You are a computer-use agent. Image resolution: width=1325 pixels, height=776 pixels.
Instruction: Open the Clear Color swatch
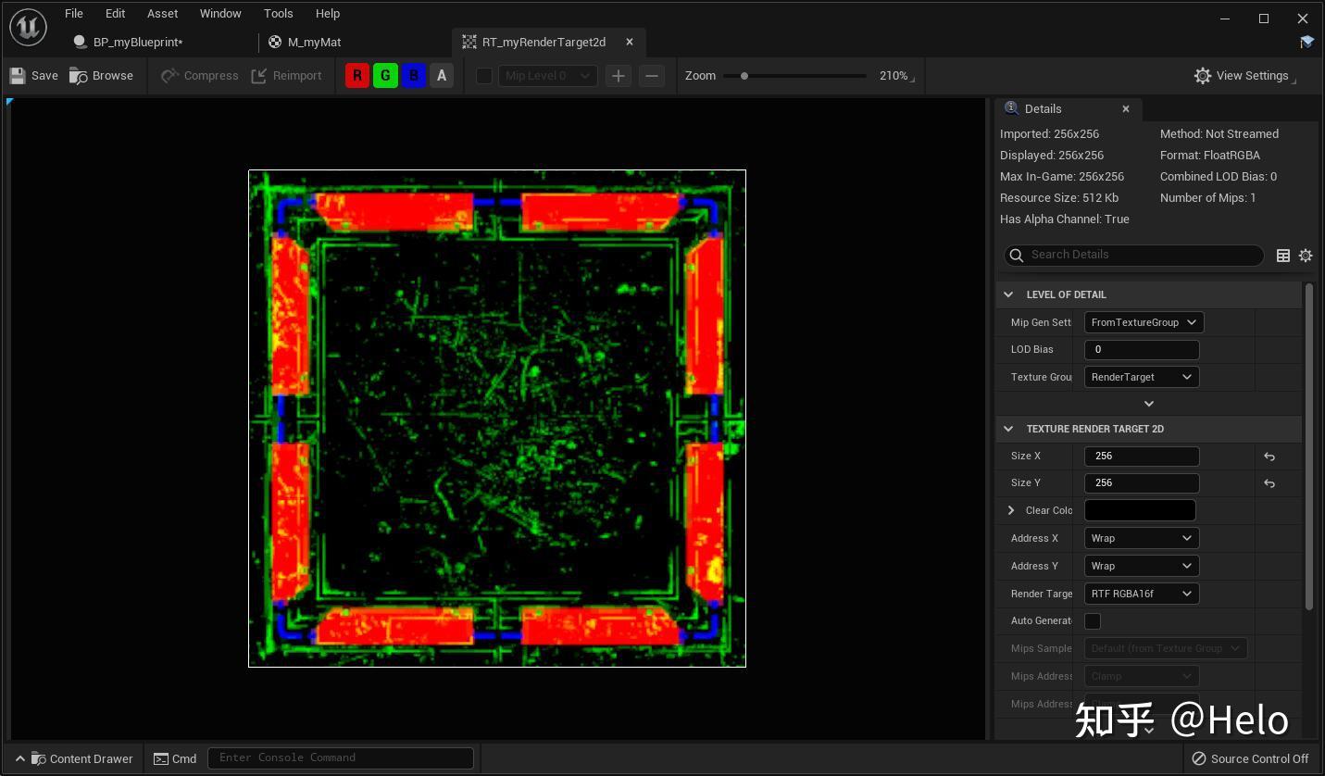point(1140,510)
